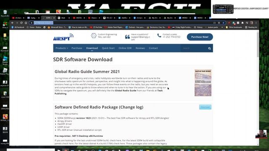Show hidden bookmarks overflow chevron
269x151 pixels.
[x=222, y=27]
